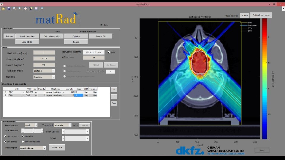Select Run Direct Aperture Optimization option

tap(64, 76)
